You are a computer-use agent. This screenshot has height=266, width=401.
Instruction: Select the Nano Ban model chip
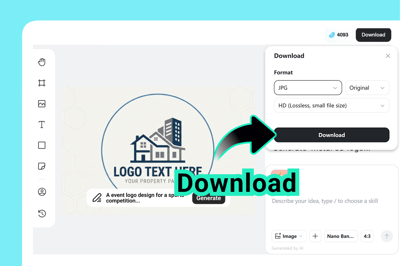341,236
